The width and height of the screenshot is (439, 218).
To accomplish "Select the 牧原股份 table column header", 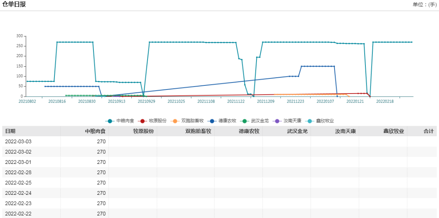I will point(143,131).
